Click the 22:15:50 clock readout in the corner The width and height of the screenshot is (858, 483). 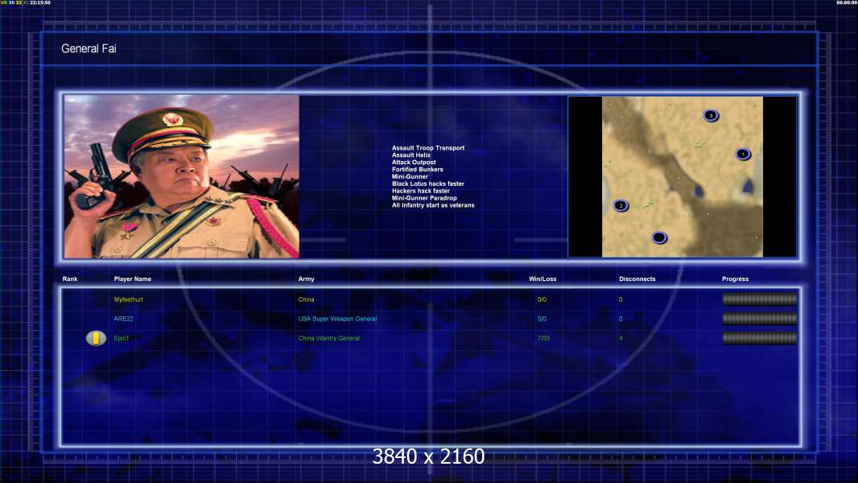40,2
